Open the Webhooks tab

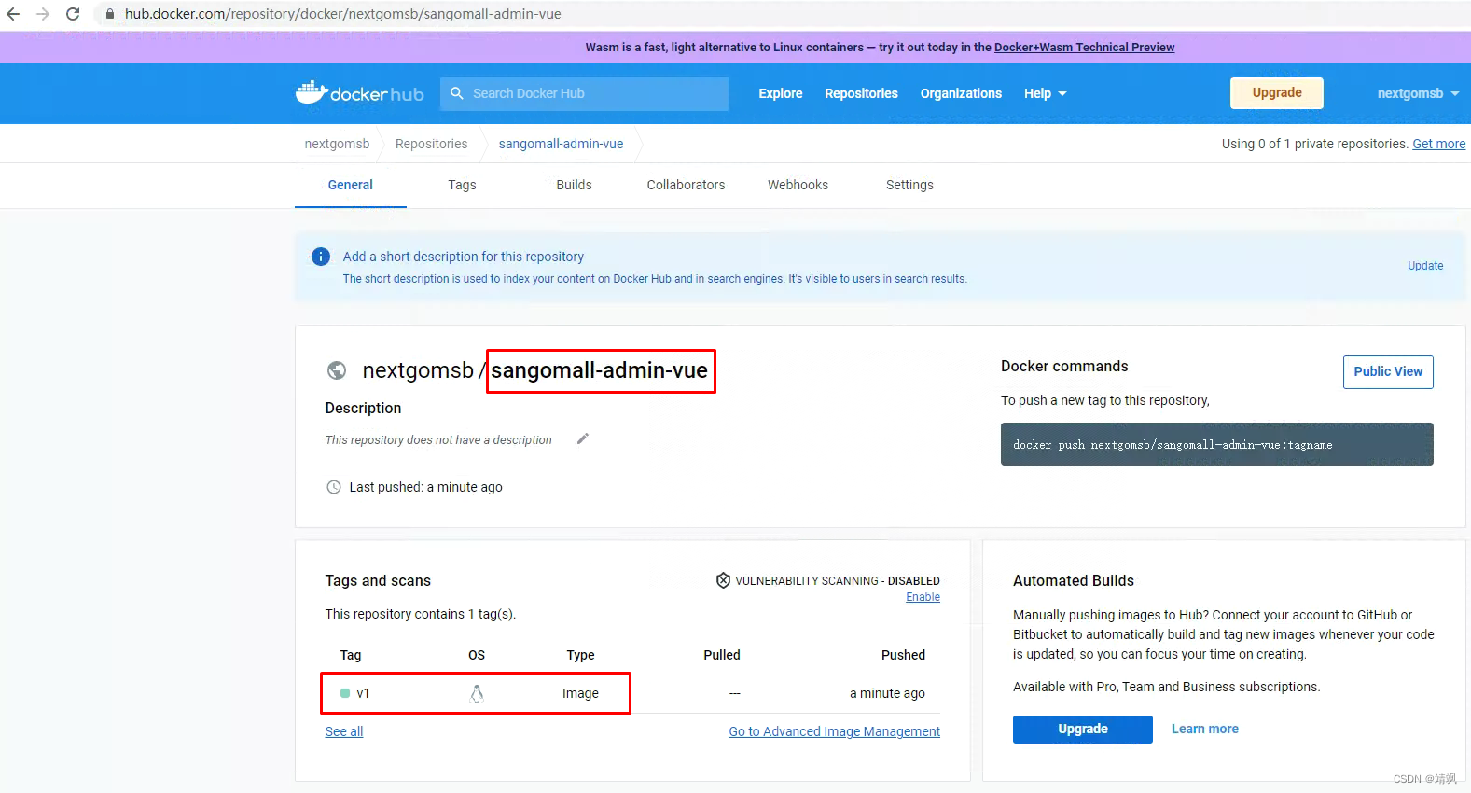[x=798, y=185]
